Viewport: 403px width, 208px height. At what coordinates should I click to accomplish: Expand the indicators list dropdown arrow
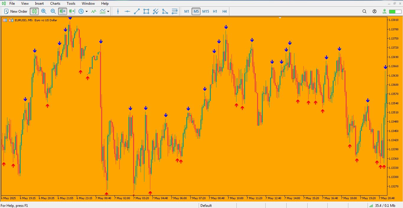(x=108, y=11)
